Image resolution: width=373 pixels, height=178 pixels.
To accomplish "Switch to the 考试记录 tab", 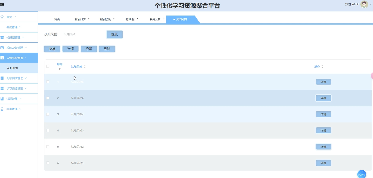I will tap(105, 19).
